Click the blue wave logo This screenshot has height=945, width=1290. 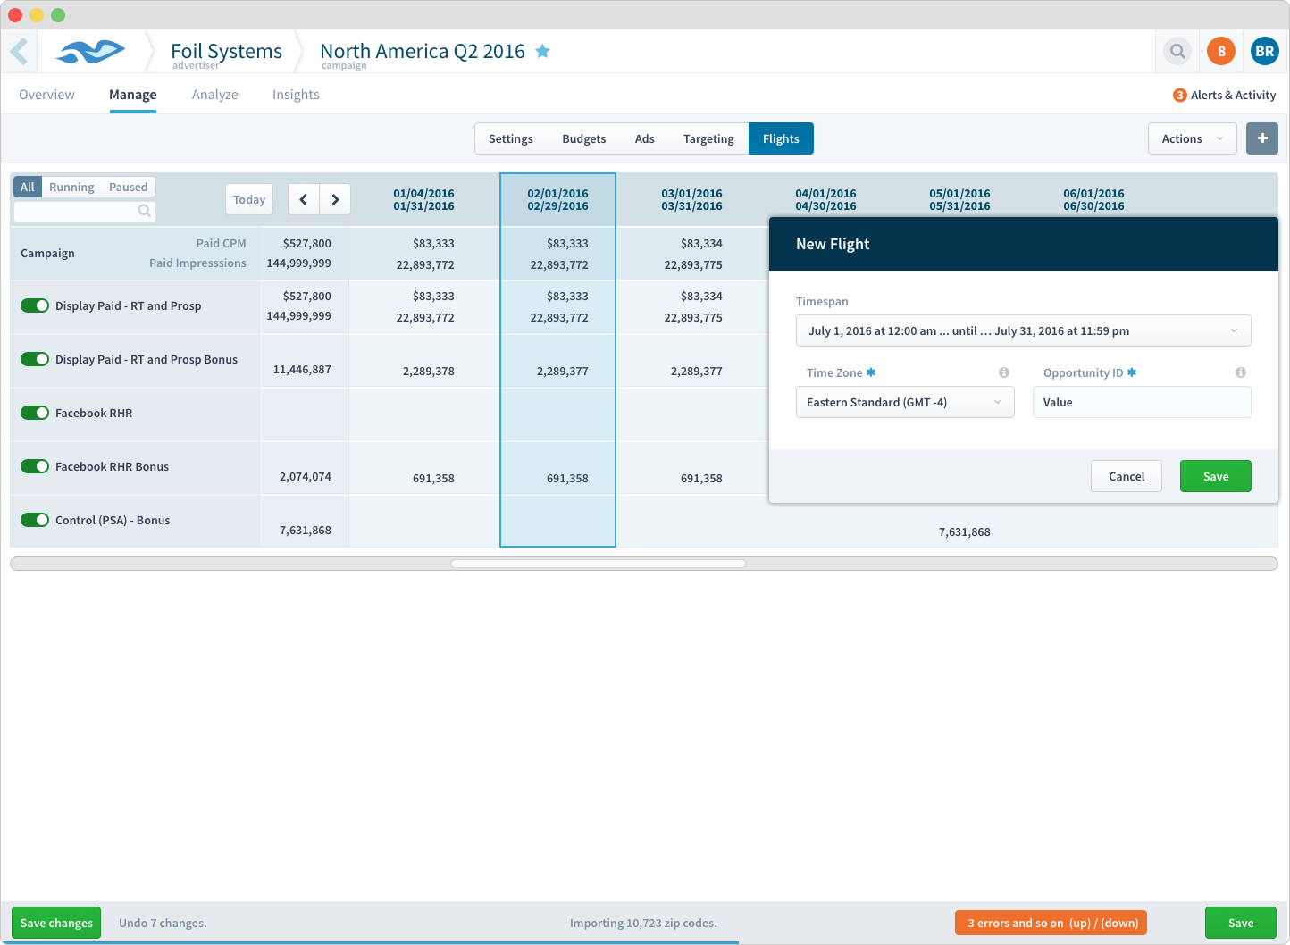pyautogui.click(x=90, y=52)
